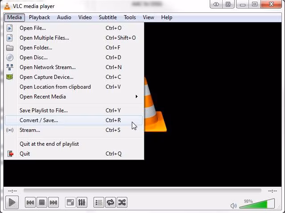Screen dimensions: 285x213
Task: Toggle the loop repeat button
Action: pyautogui.click(x=110, y=202)
